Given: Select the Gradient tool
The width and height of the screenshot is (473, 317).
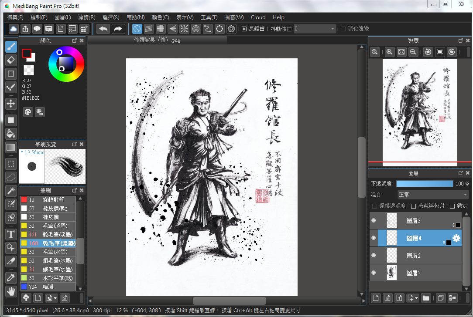Looking at the screenshot, I should pyautogui.click(x=11, y=147).
